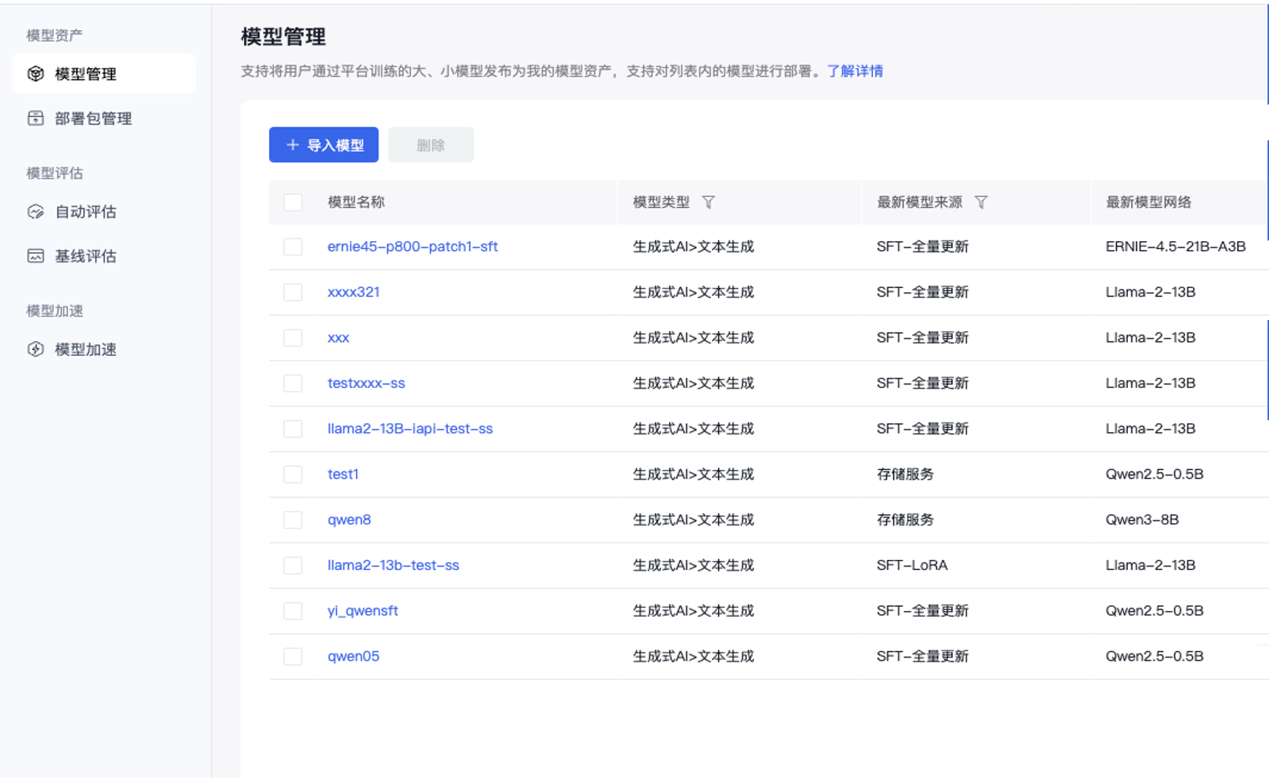
Task: Click the 模型管理 cube icon in sidebar
Action: tap(36, 74)
